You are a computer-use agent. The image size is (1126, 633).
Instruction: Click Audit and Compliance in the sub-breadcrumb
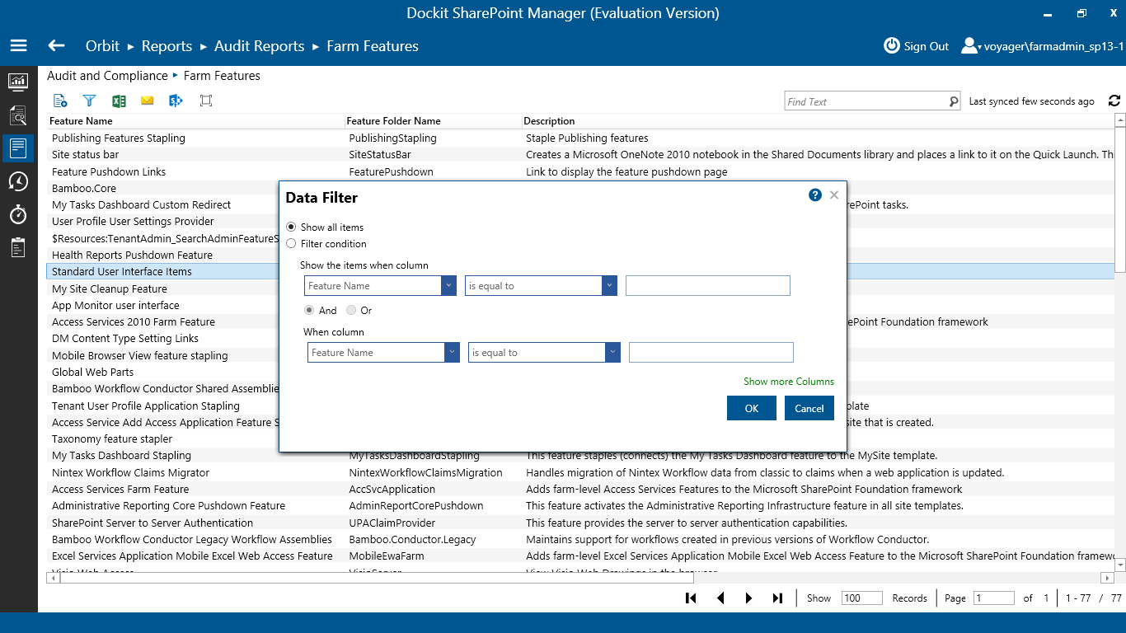(x=107, y=76)
